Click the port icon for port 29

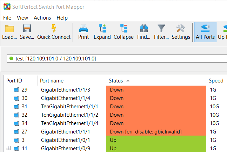point(16,90)
